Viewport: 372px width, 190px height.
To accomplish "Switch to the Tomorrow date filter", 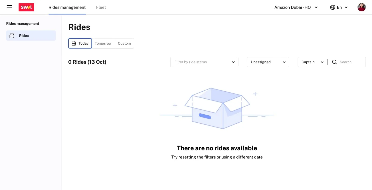I will (103, 43).
